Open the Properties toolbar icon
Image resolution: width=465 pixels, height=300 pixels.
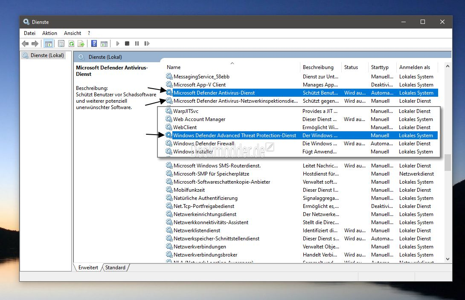[x=61, y=44]
